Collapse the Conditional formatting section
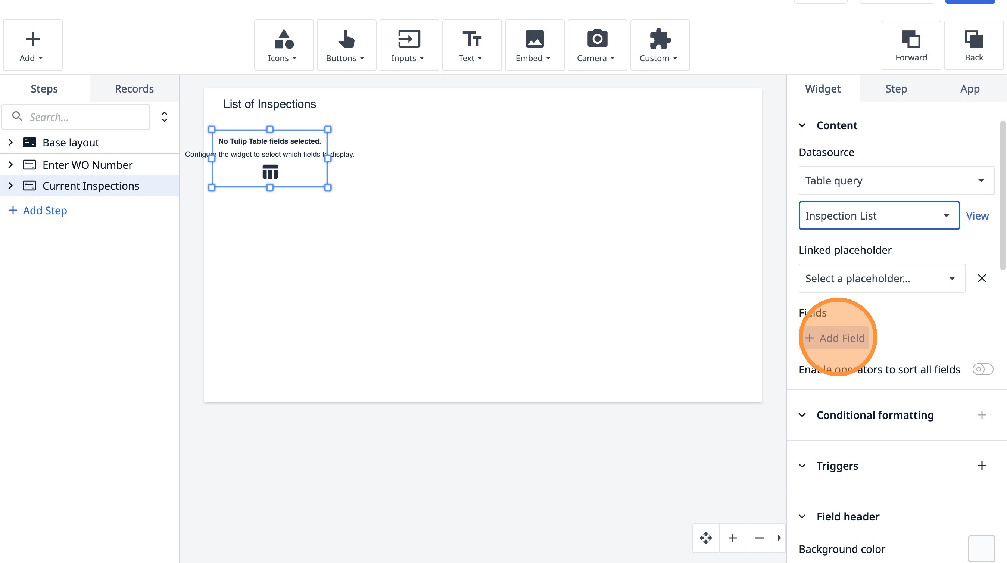 802,415
